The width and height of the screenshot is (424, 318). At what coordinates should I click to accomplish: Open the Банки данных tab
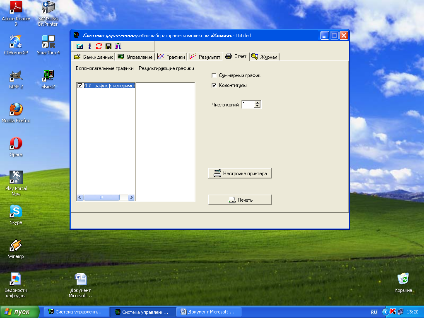(94, 57)
